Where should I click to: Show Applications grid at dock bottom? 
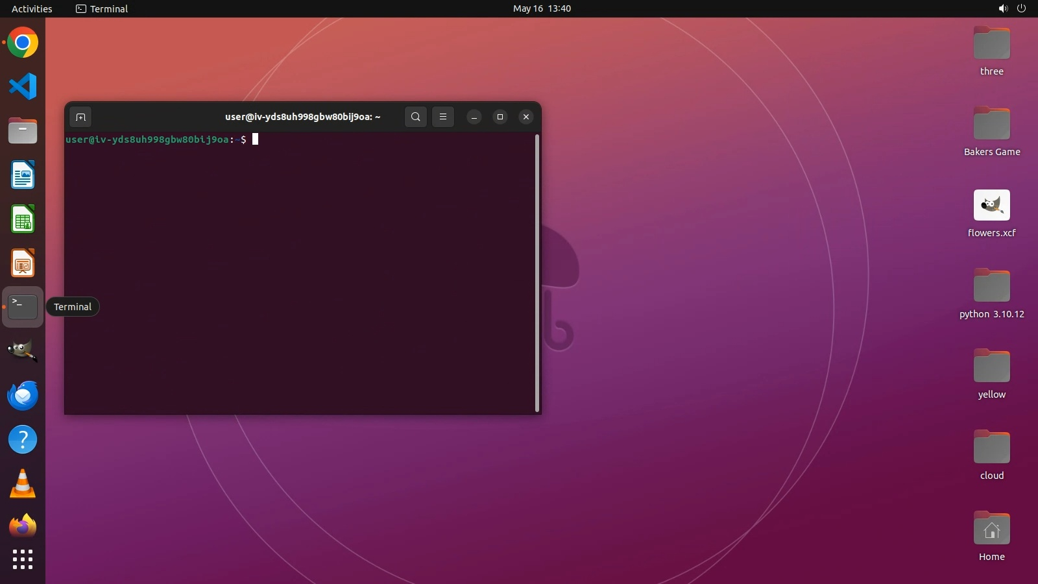(23, 559)
